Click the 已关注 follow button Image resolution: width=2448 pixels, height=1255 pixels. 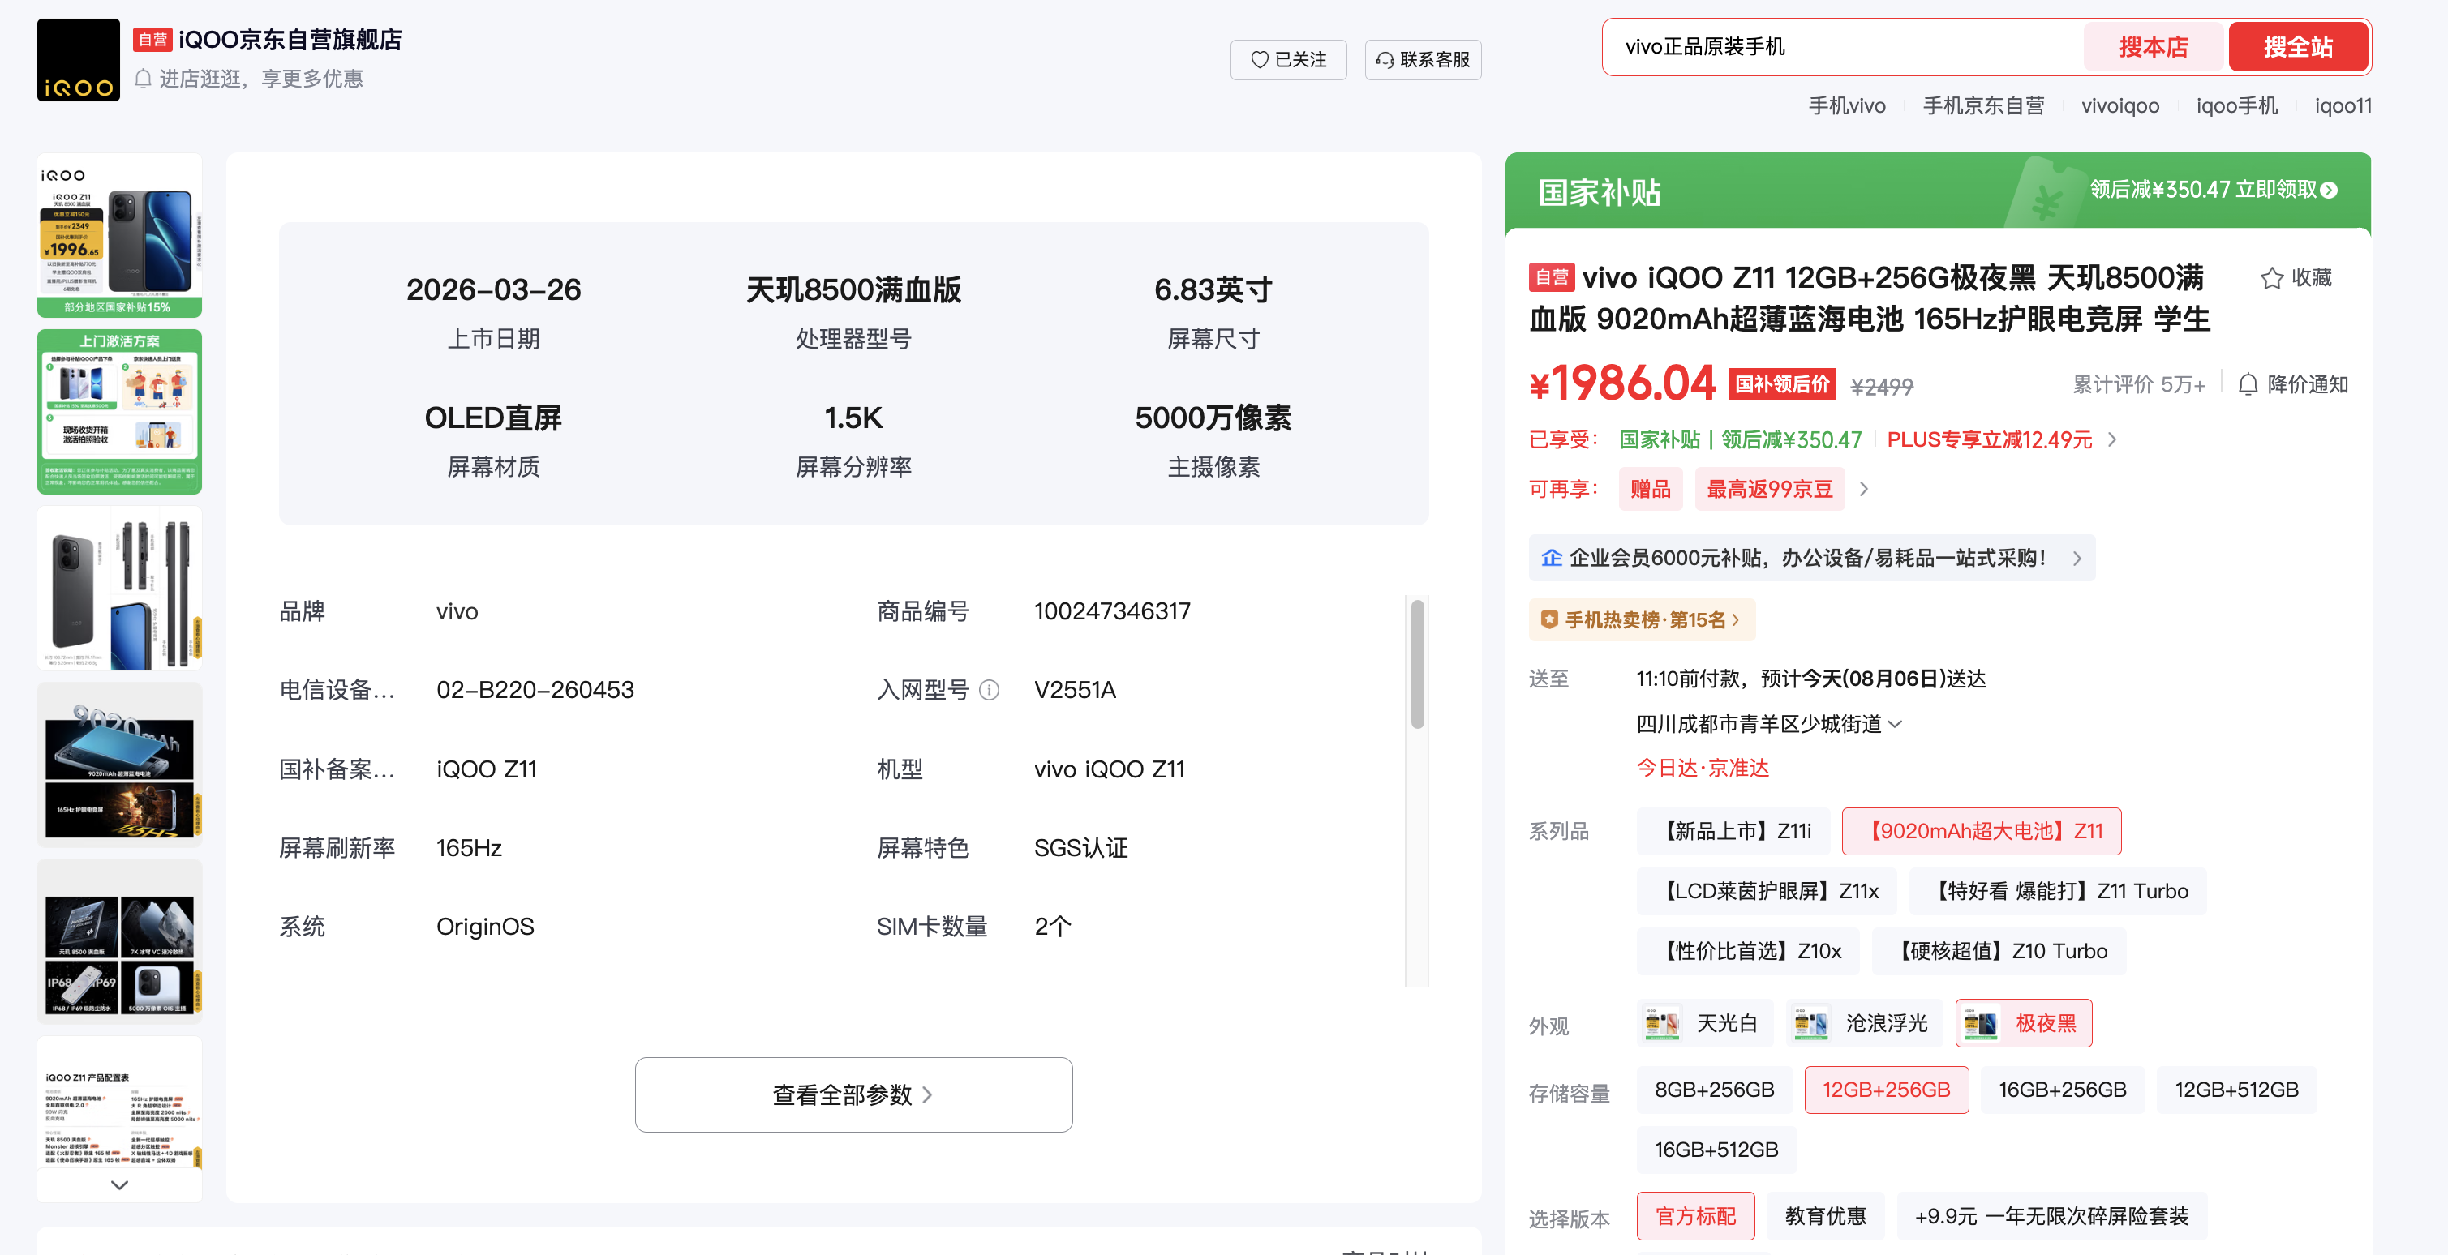pyautogui.click(x=1289, y=60)
